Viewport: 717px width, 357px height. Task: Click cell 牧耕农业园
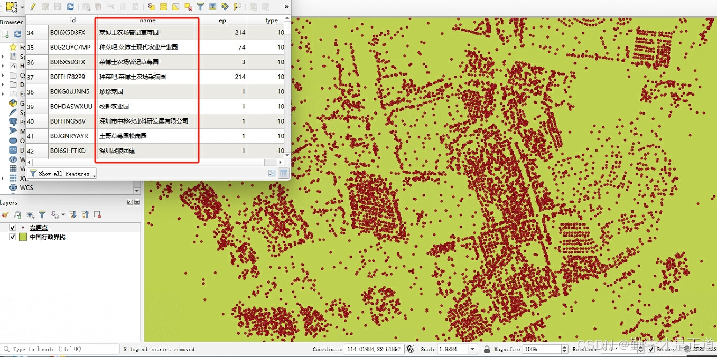[x=147, y=106]
